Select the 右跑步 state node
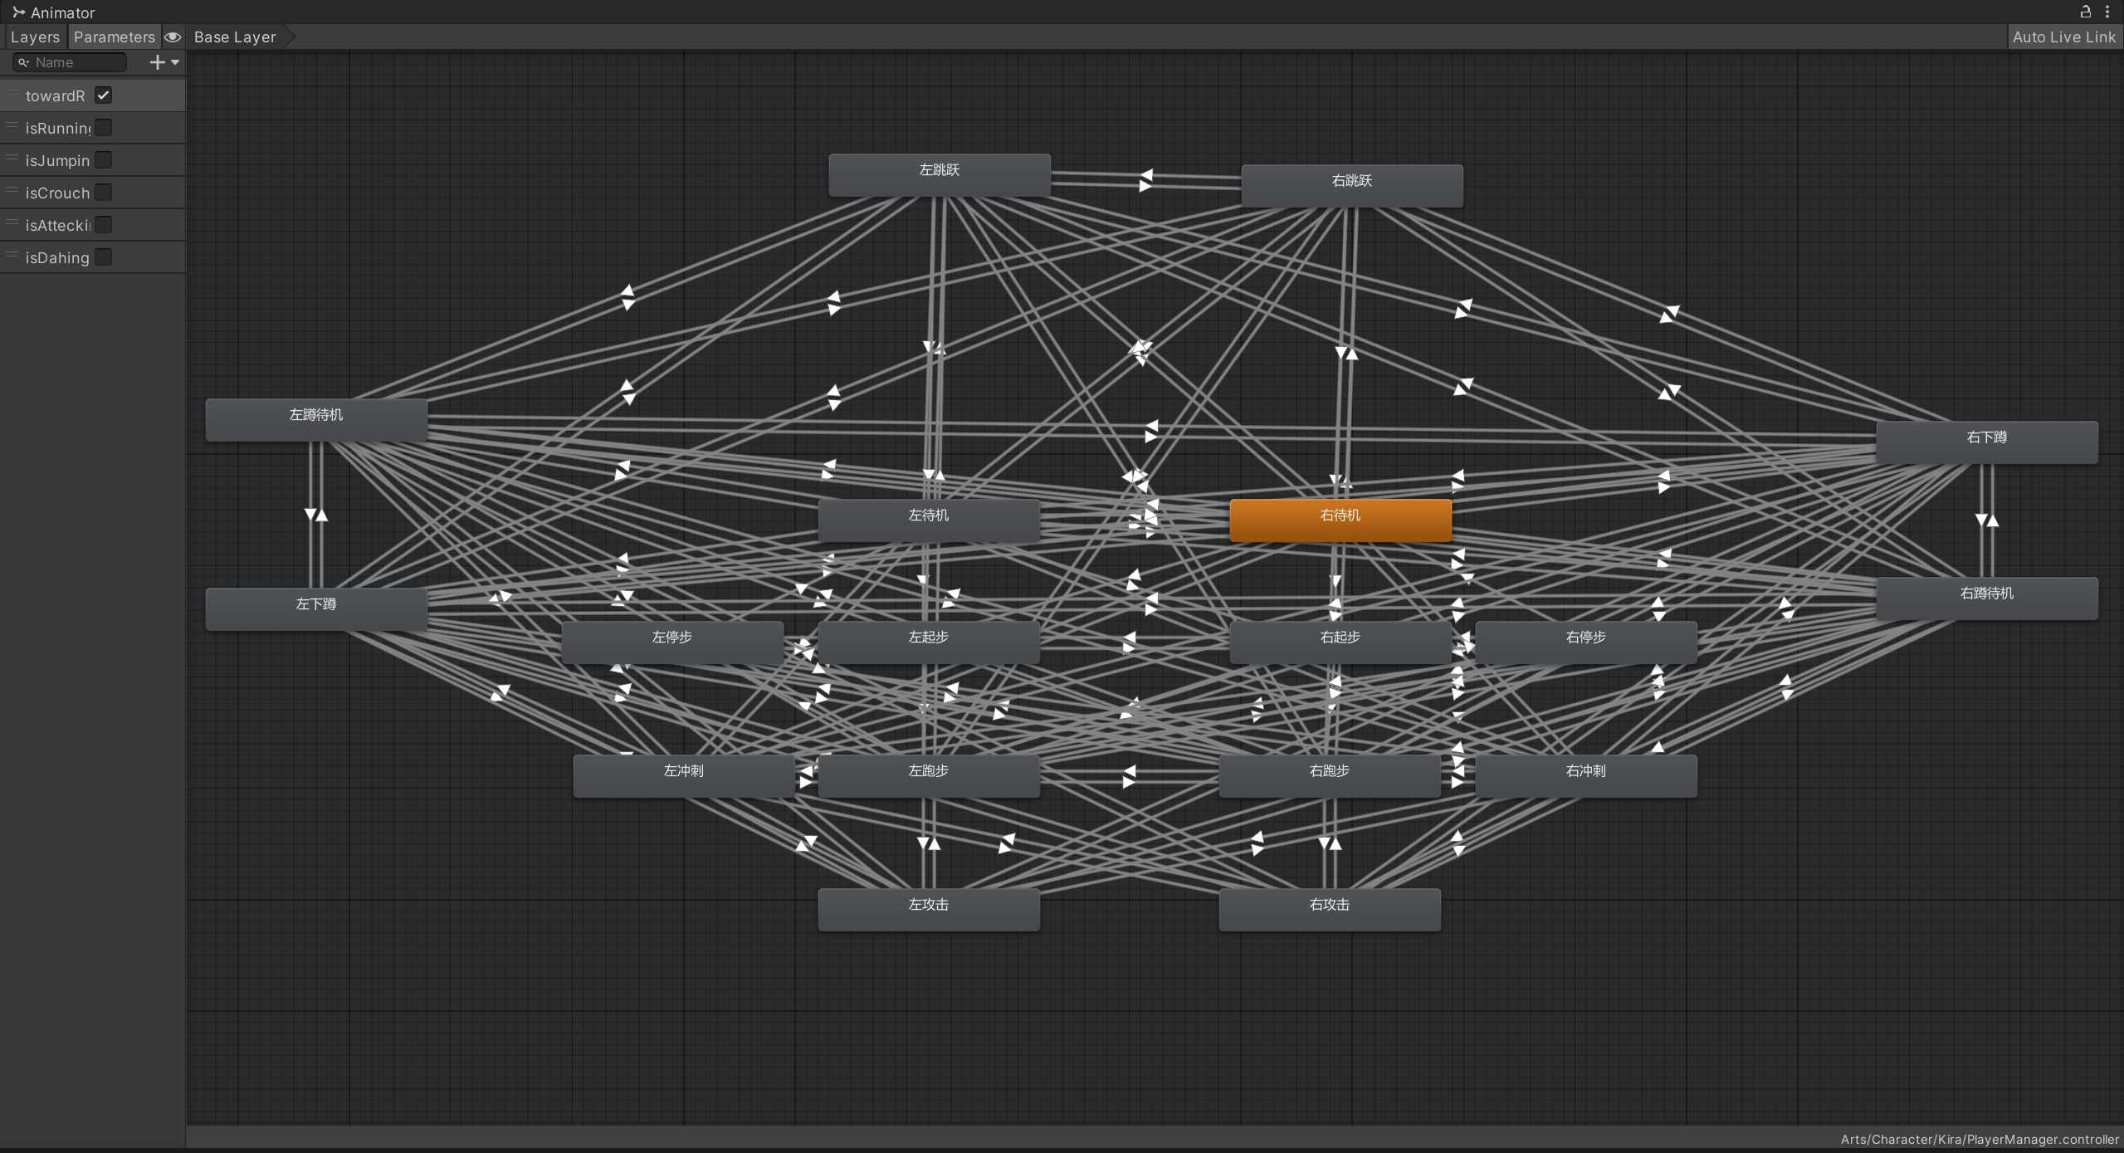Viewport: 2124px width, 1153px height. pyautogui.click(x=1330, y=775)
